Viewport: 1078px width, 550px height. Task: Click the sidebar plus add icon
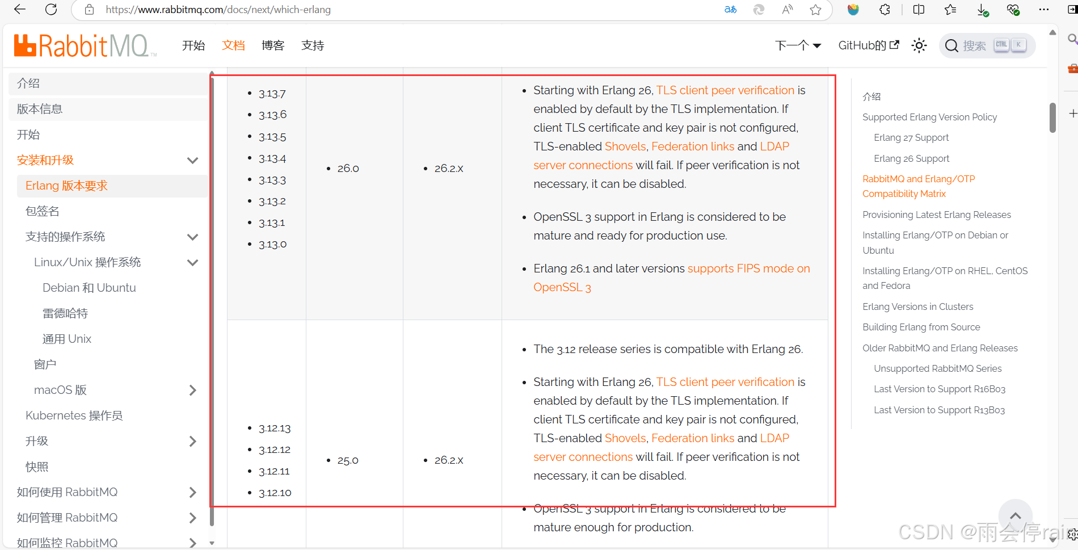pyautogui.click(x=1072, y=114)
